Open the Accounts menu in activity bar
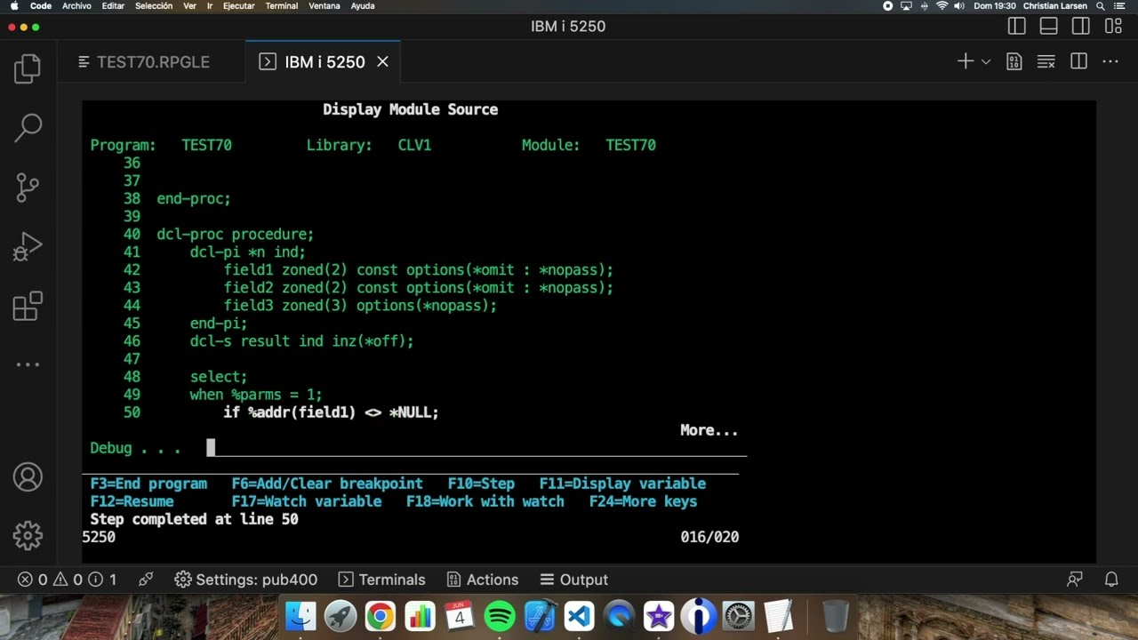The width and height of the screenshot is (1138, 640). pyautogui.click(x=28, y=477)
